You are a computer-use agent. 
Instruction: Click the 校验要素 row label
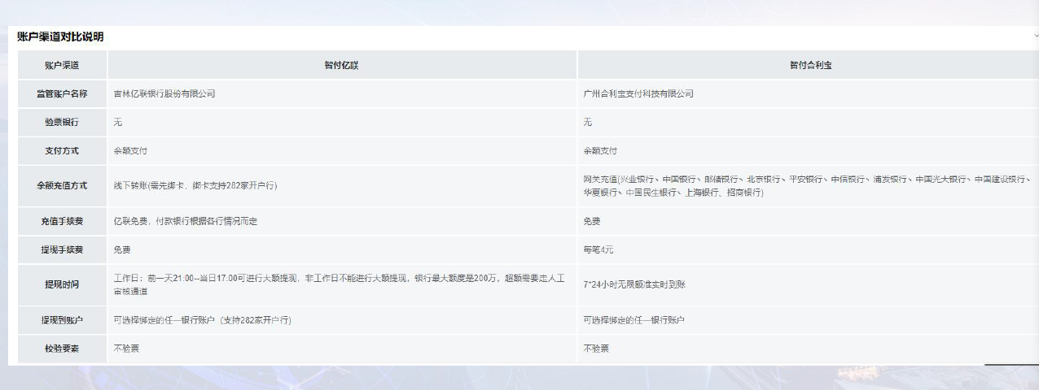(x=62, y=349)
